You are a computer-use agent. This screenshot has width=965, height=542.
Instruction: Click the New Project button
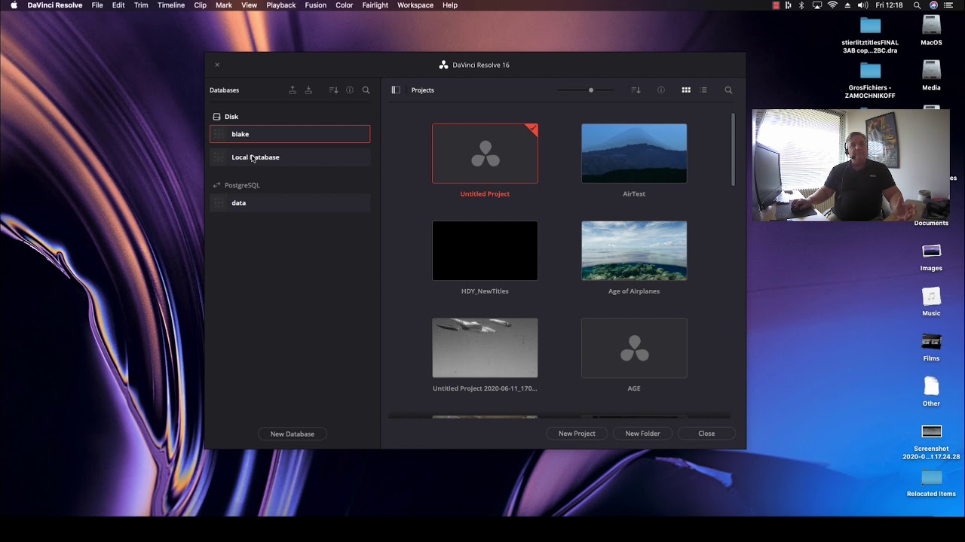pyautogui.click(x=577, y=434)
